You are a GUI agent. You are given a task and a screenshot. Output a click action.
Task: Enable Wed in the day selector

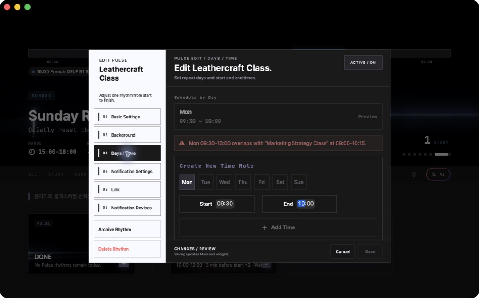[x=224, y=182]
